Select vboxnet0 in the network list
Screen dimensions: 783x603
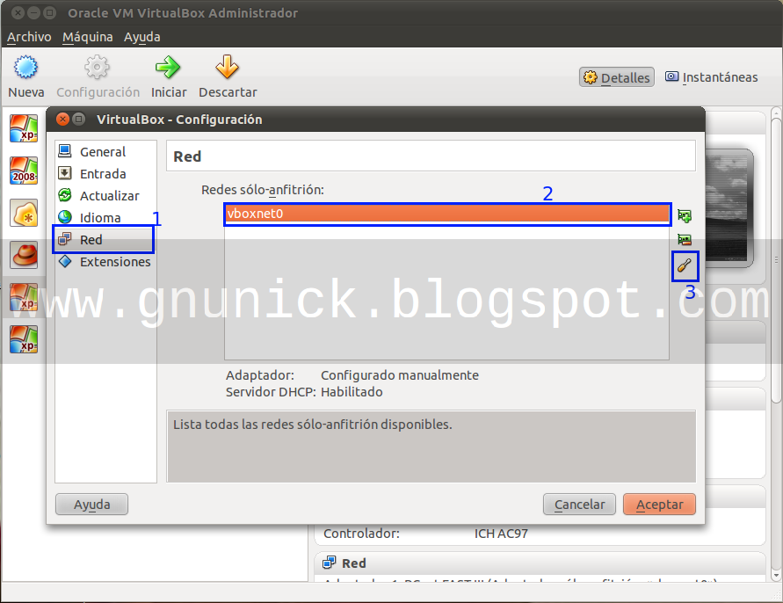tap(447, 214)
